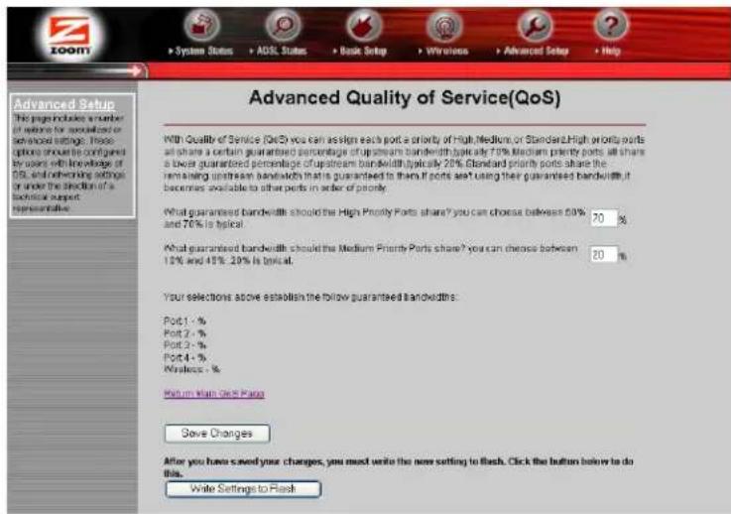Click the Advanced Setup sidebar heading
This screenshot has height=514, width=731.
point(63,104)
